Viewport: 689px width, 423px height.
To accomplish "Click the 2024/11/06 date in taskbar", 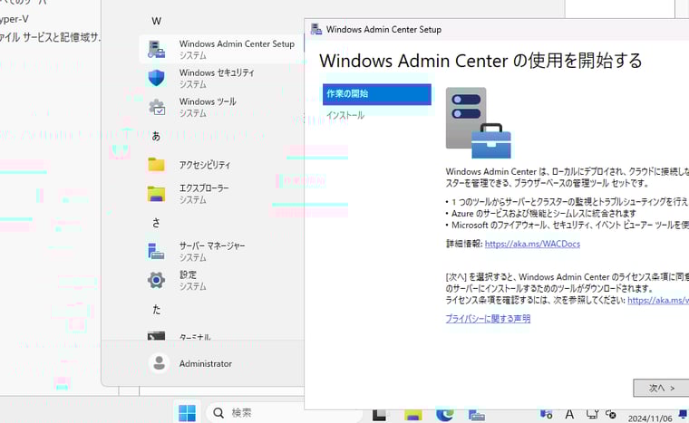I will click(x=650, y=418).
